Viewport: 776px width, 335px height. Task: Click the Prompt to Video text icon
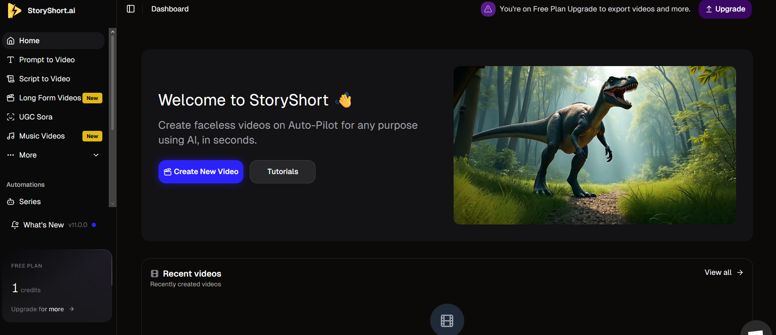pos(11,60)
